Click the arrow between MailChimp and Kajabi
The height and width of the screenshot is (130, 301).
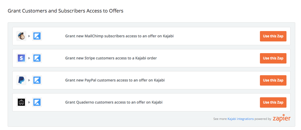click(29, 36)
